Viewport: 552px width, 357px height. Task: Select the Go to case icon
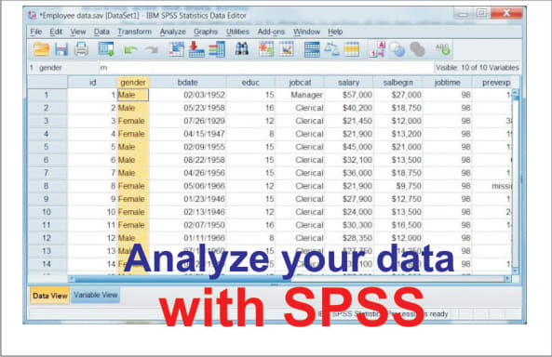click(x=176, y=49)
